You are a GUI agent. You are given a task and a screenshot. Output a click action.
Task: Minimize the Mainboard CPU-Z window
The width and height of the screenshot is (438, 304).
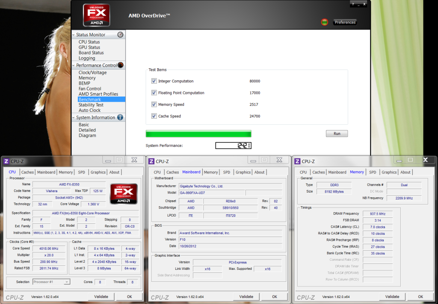[253, 160]
